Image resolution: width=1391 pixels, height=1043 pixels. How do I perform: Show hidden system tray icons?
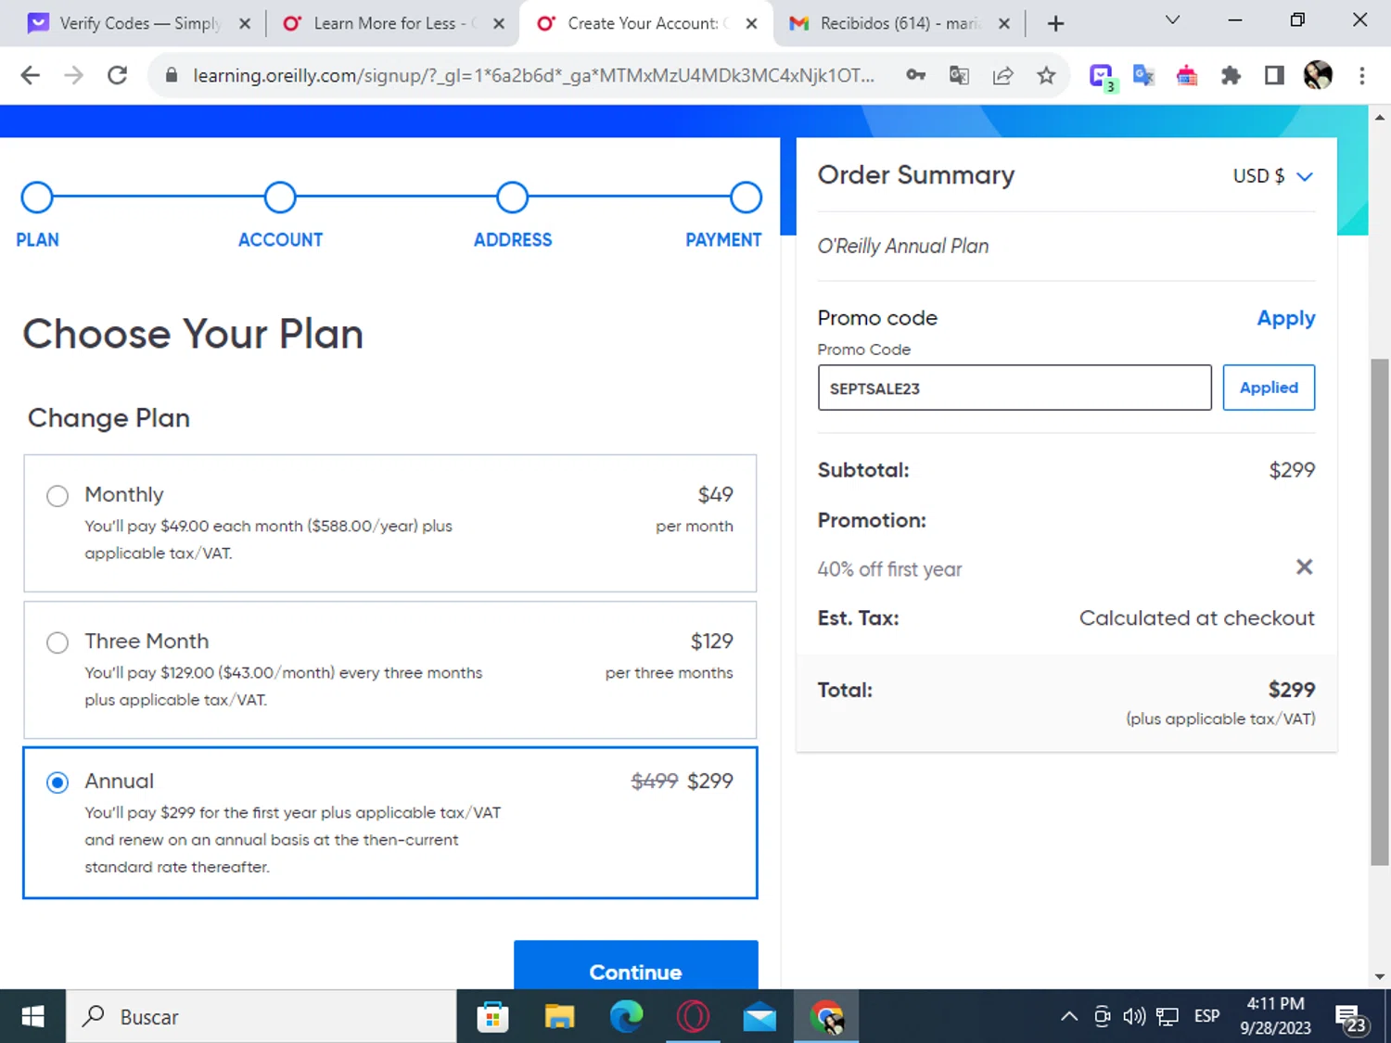coord(1069,1016)
